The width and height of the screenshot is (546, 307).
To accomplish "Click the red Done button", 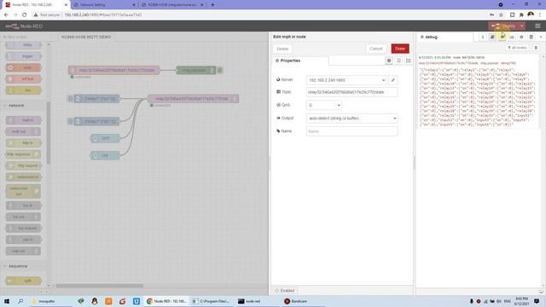I will tap(400, 49).
